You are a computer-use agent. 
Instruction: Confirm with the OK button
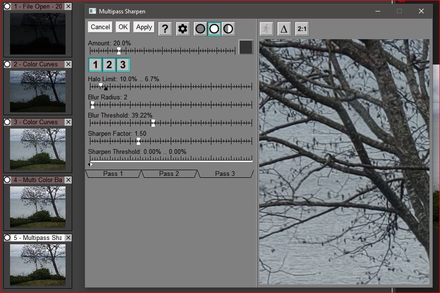(122, 27)
